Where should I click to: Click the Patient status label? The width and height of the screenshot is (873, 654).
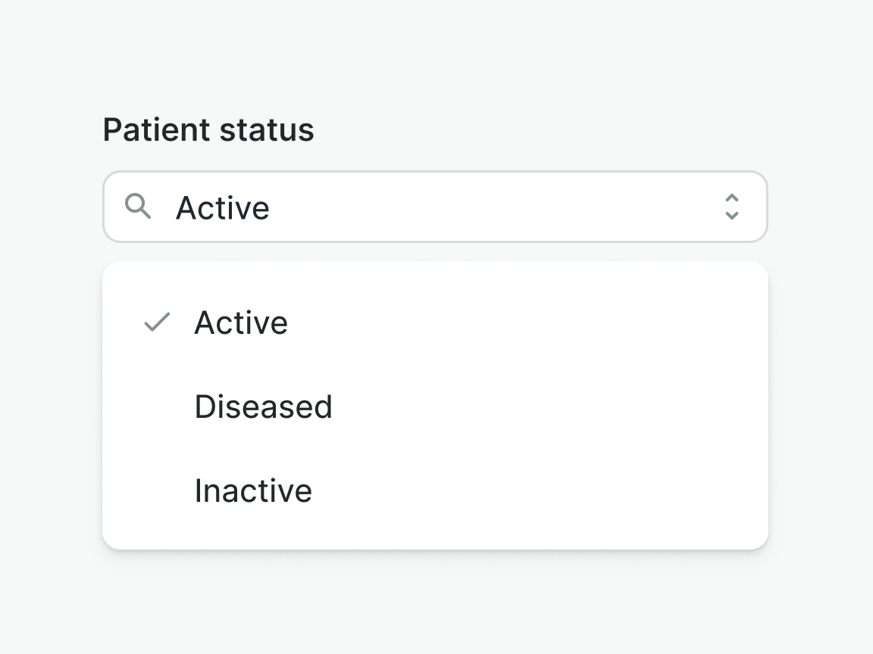click(x=208, y=129)
